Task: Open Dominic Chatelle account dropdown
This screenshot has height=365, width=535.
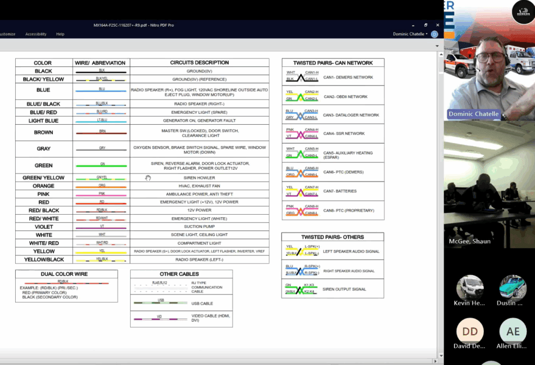Action: [x=410, y=34]
